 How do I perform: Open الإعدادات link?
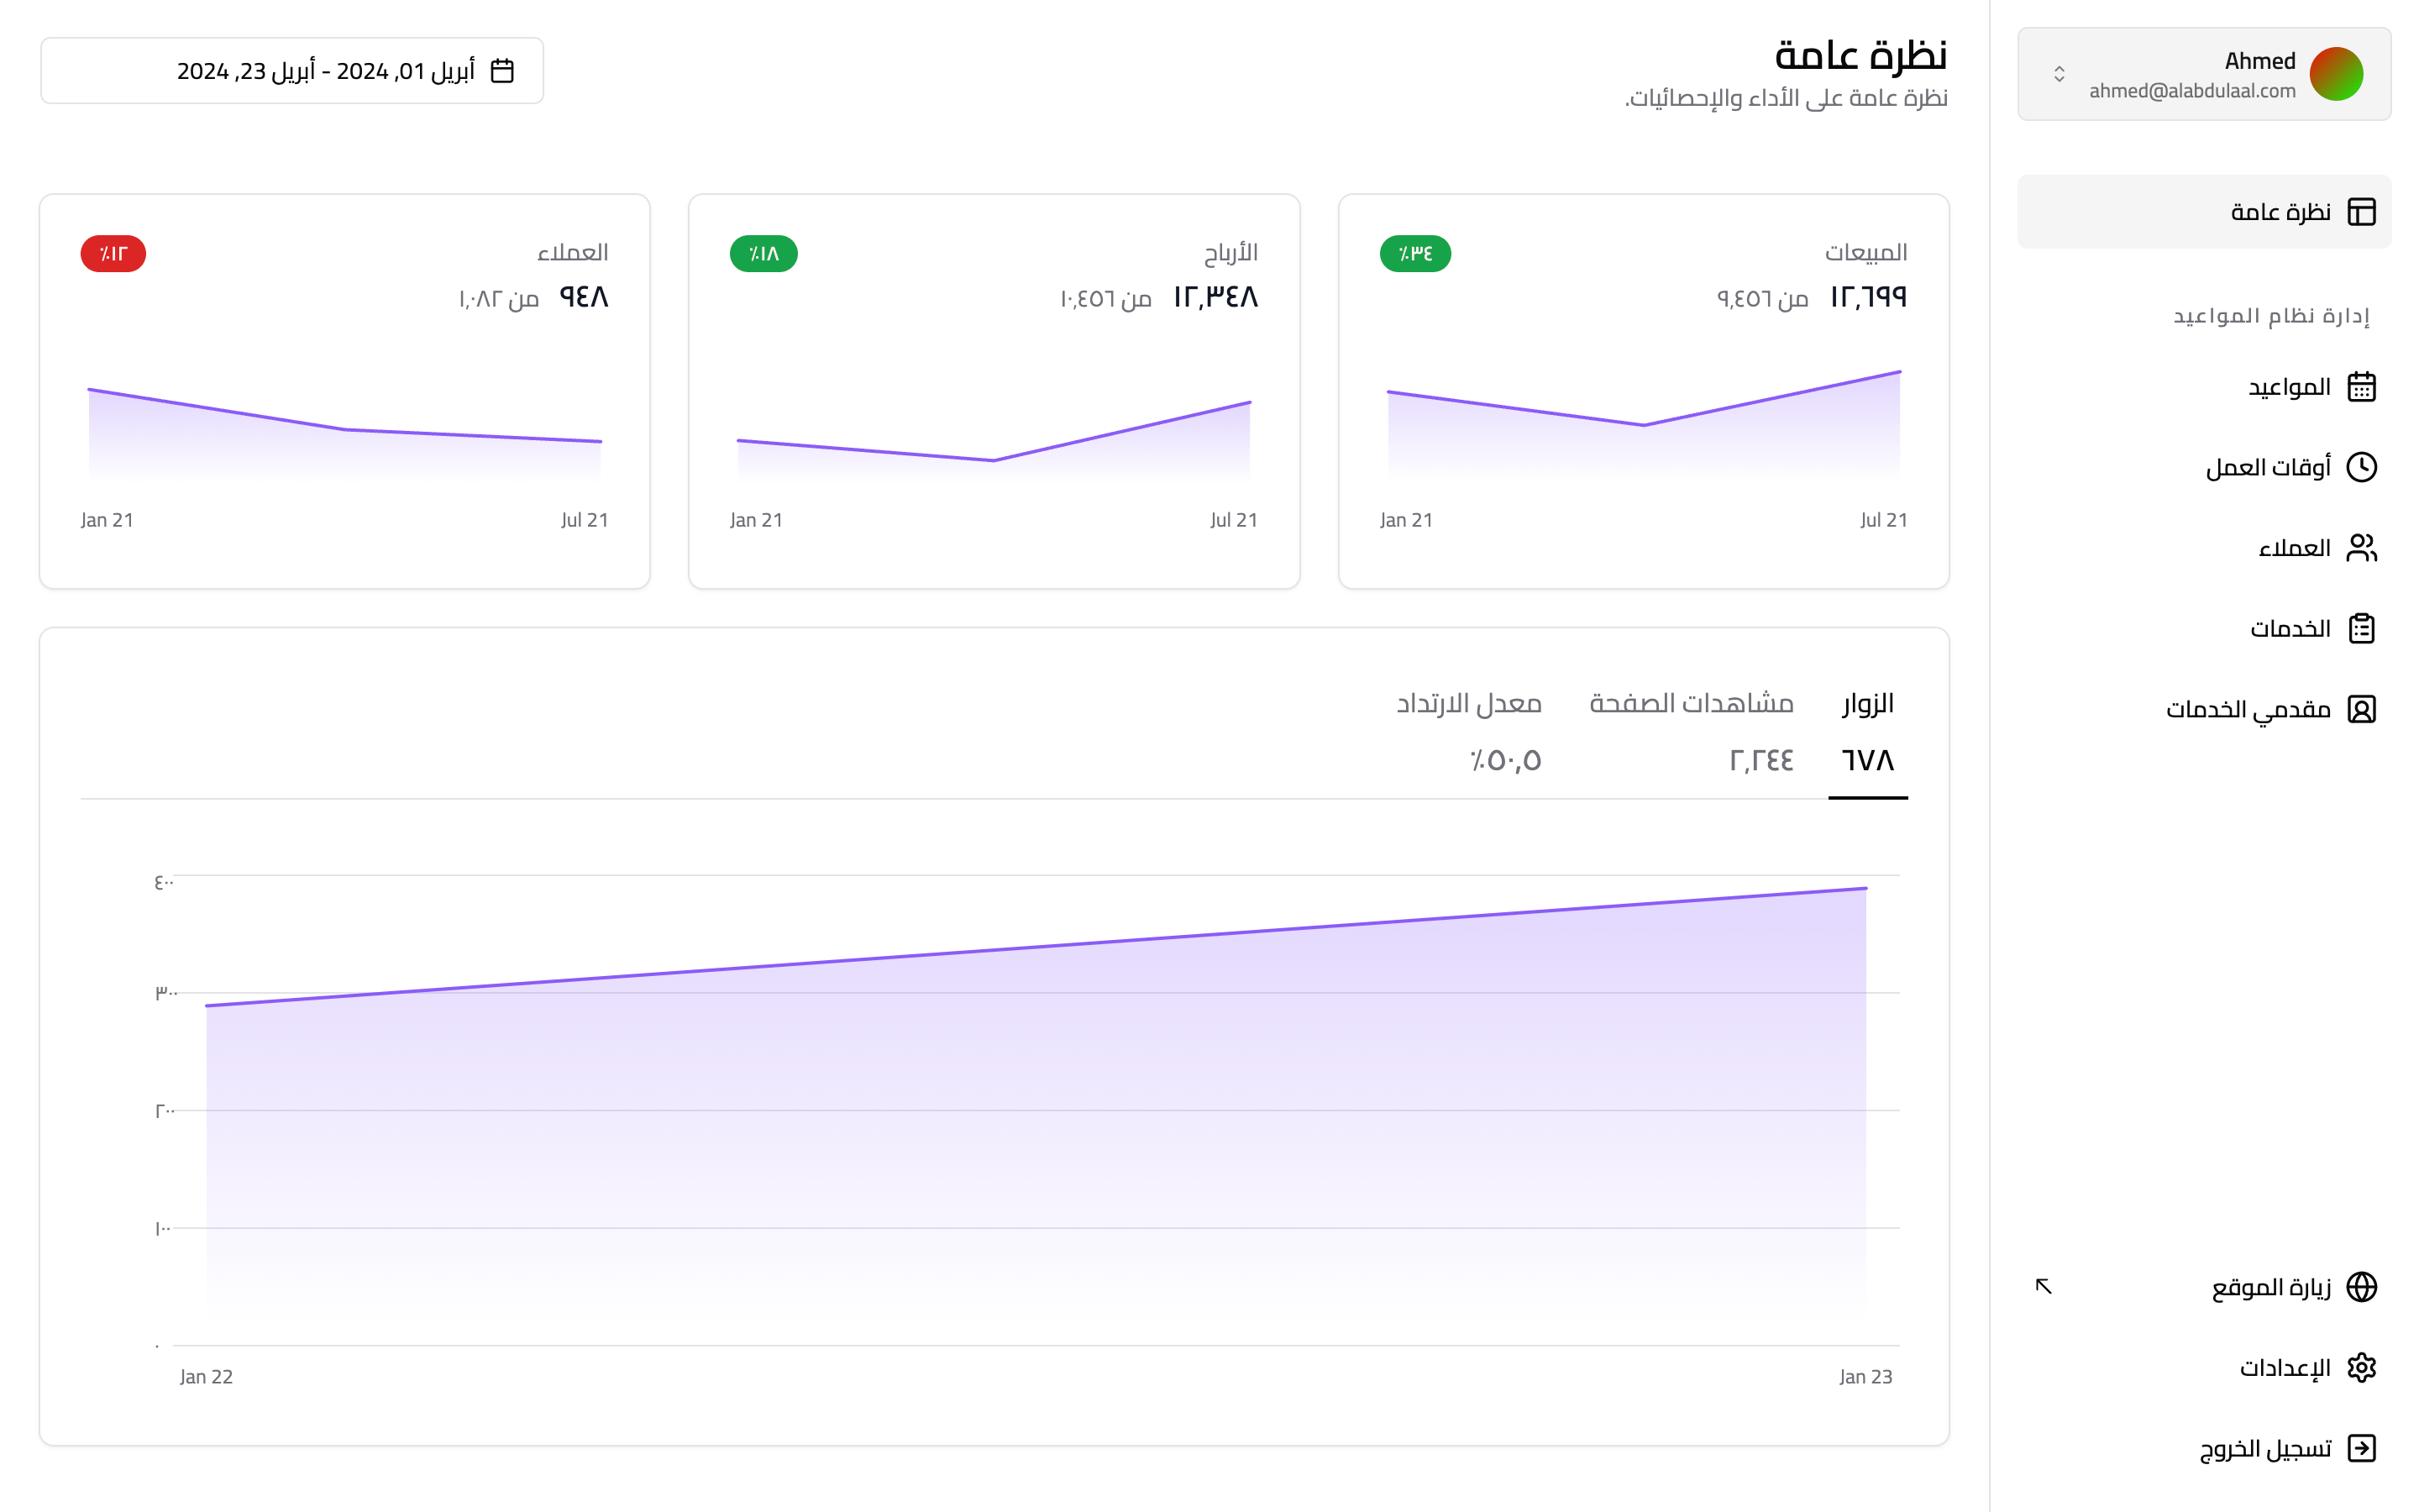click(x=2204, y=1367)
